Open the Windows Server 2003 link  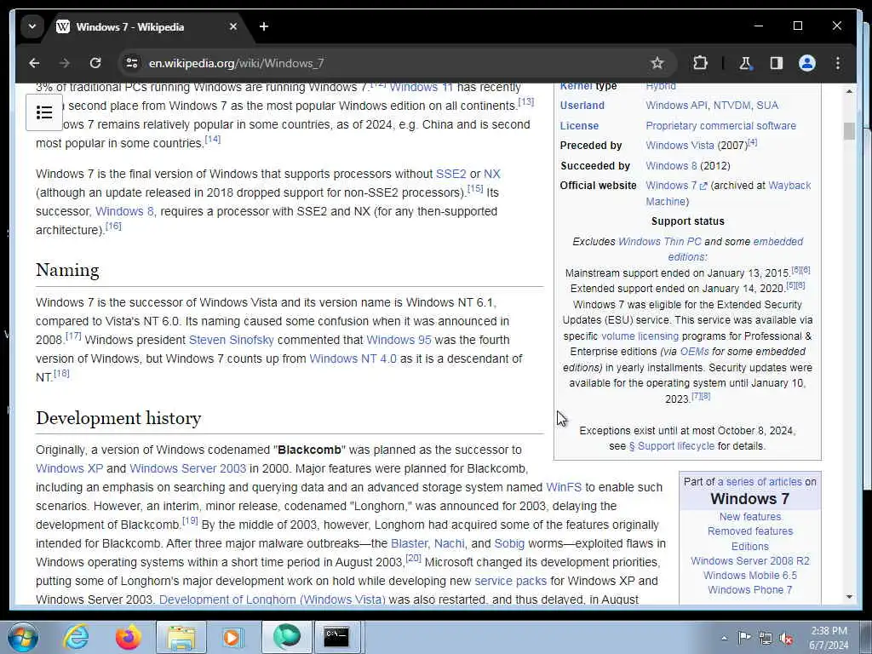(x=188, y=468)
